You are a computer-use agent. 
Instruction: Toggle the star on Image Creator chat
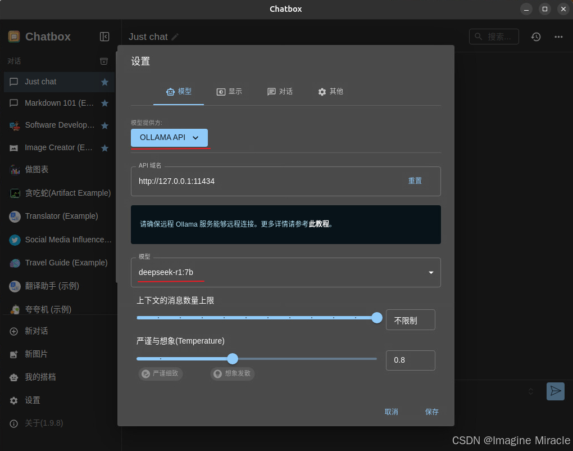click(104, 148)
